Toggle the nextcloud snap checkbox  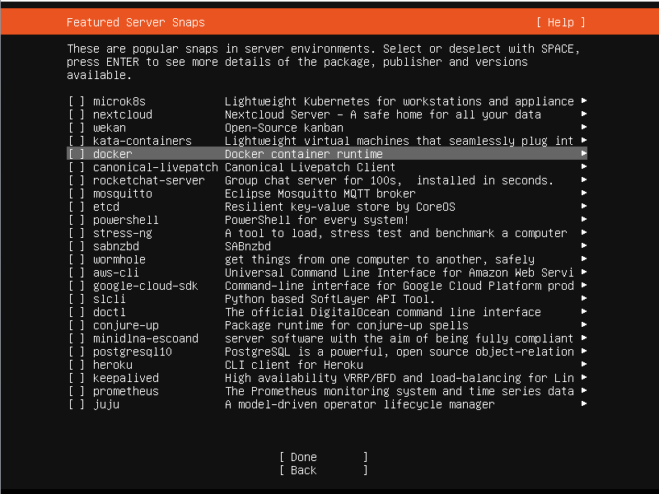pos(77,114)
